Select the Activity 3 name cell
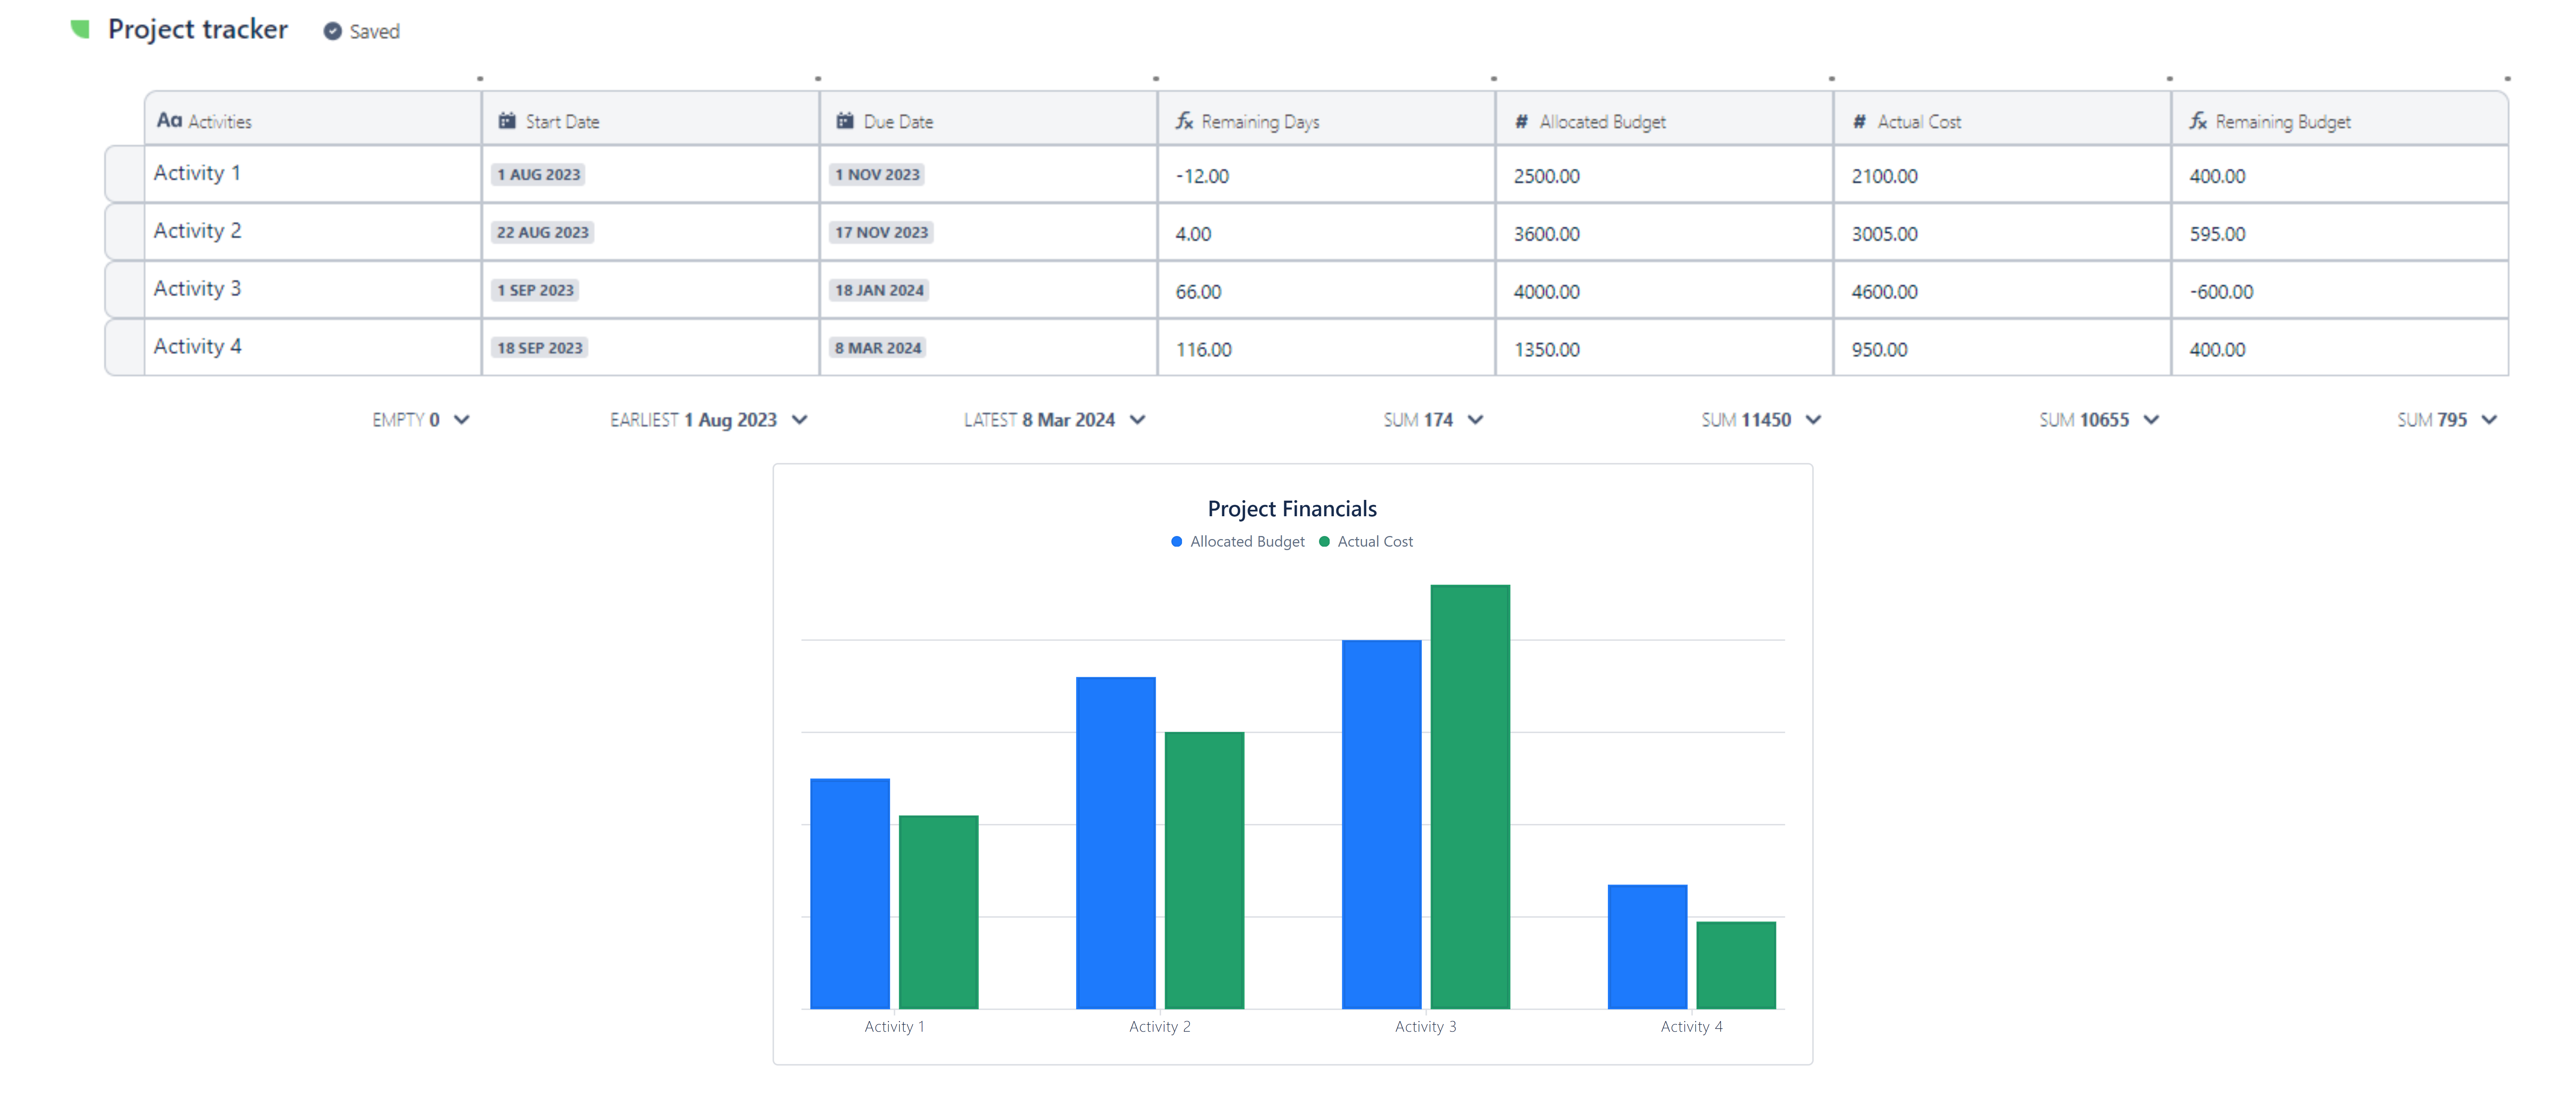Viewport: 2576px width, 1096px height. (197, 289)
